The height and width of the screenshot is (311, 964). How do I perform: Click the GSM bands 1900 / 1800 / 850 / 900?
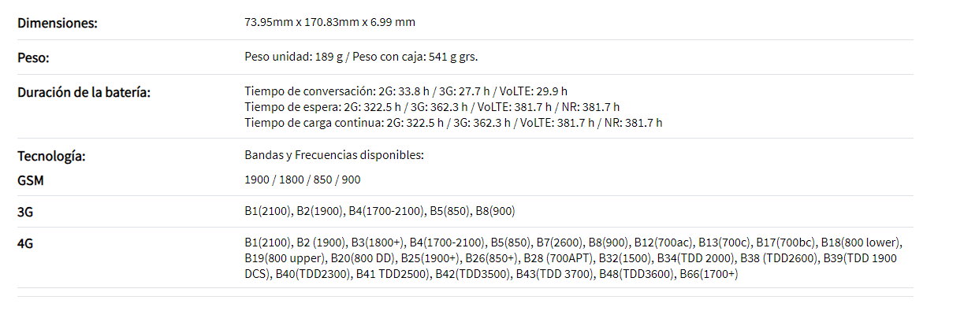coord(303,180)
